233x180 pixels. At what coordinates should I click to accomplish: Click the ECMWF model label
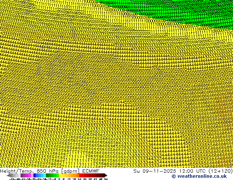91,171
